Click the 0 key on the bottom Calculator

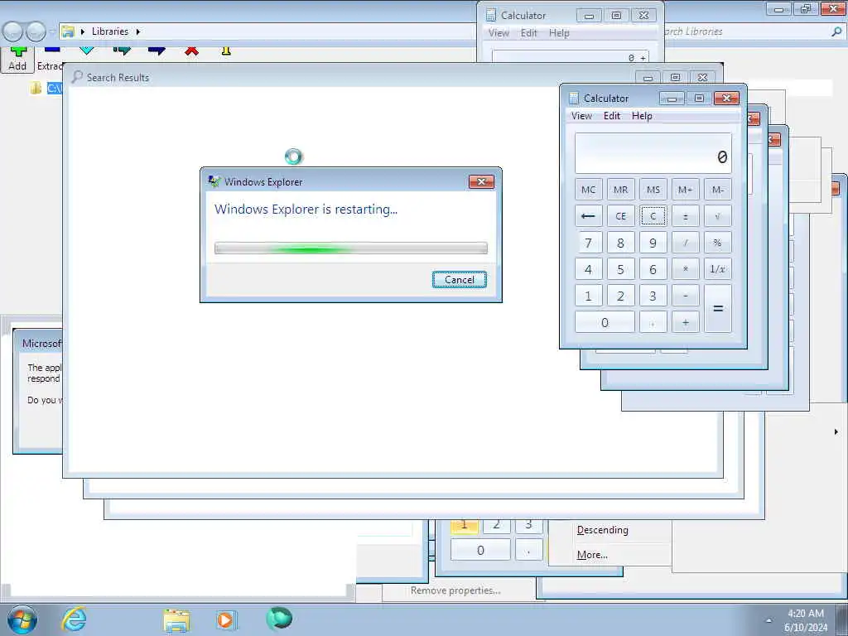(480, 551)
